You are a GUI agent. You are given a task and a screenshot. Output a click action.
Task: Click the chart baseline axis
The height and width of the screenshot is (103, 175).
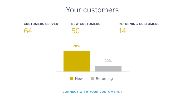click(x=93, y=72)
